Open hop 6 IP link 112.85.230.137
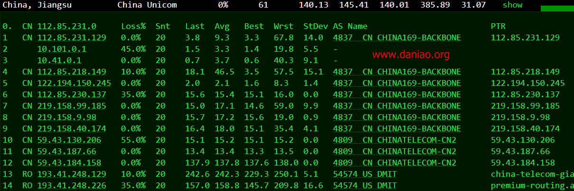This screenshot has height=191, width=574. click(x=72, y=94)
